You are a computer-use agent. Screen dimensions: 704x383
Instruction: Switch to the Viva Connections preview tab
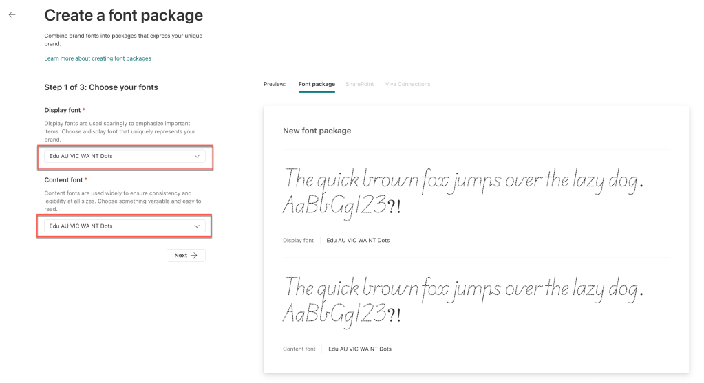click(408, 84)
